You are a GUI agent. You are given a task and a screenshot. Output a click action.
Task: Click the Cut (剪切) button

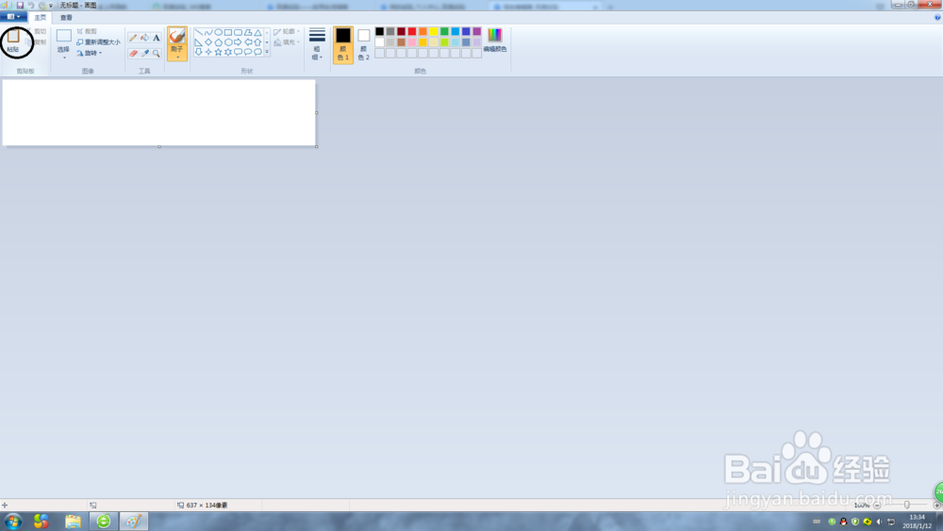(37, 31)
